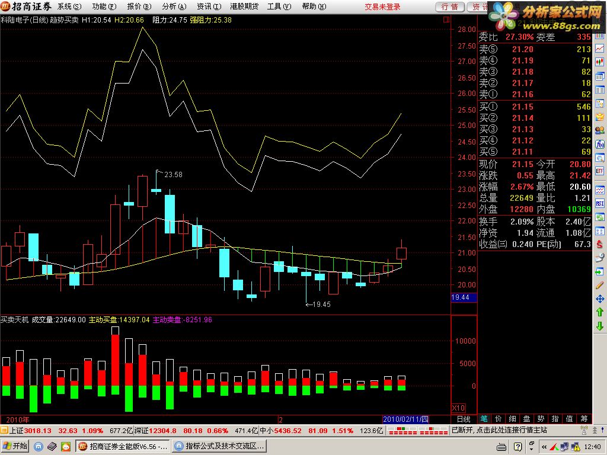Screen dimensions: 607x455
Task: Click 已断开,点击此处连接行情主站 reconnect link
Action: coord(499,430)
